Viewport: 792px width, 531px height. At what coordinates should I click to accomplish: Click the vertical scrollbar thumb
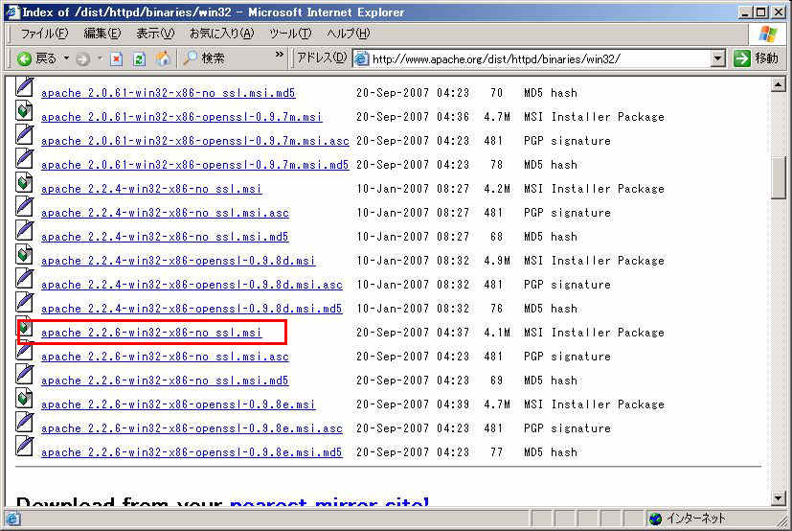click(779, 177)
